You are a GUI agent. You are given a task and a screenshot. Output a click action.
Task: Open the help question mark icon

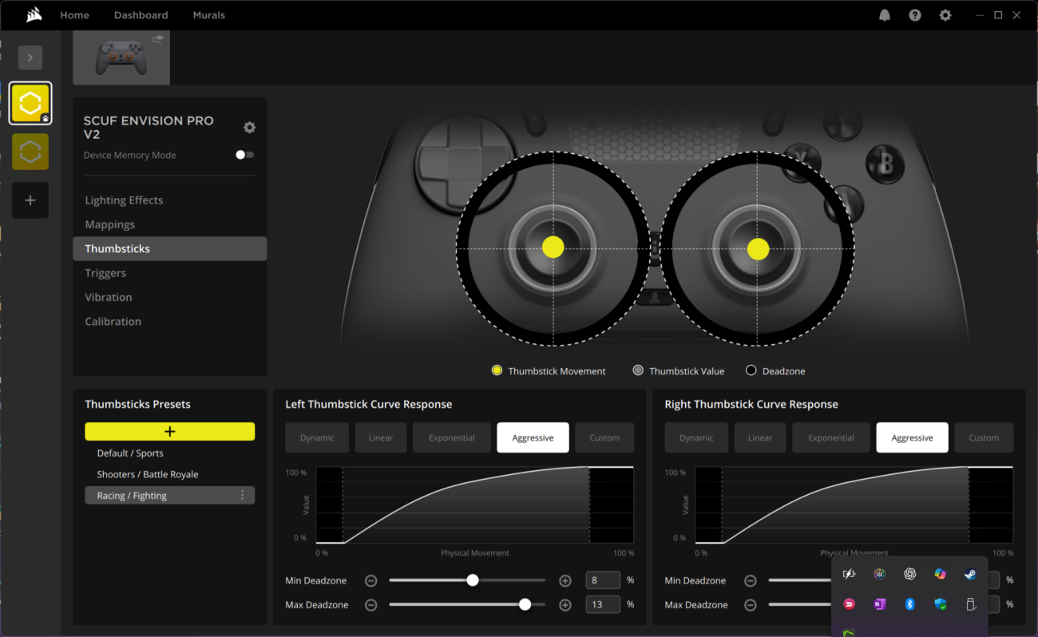coord(915,15)
